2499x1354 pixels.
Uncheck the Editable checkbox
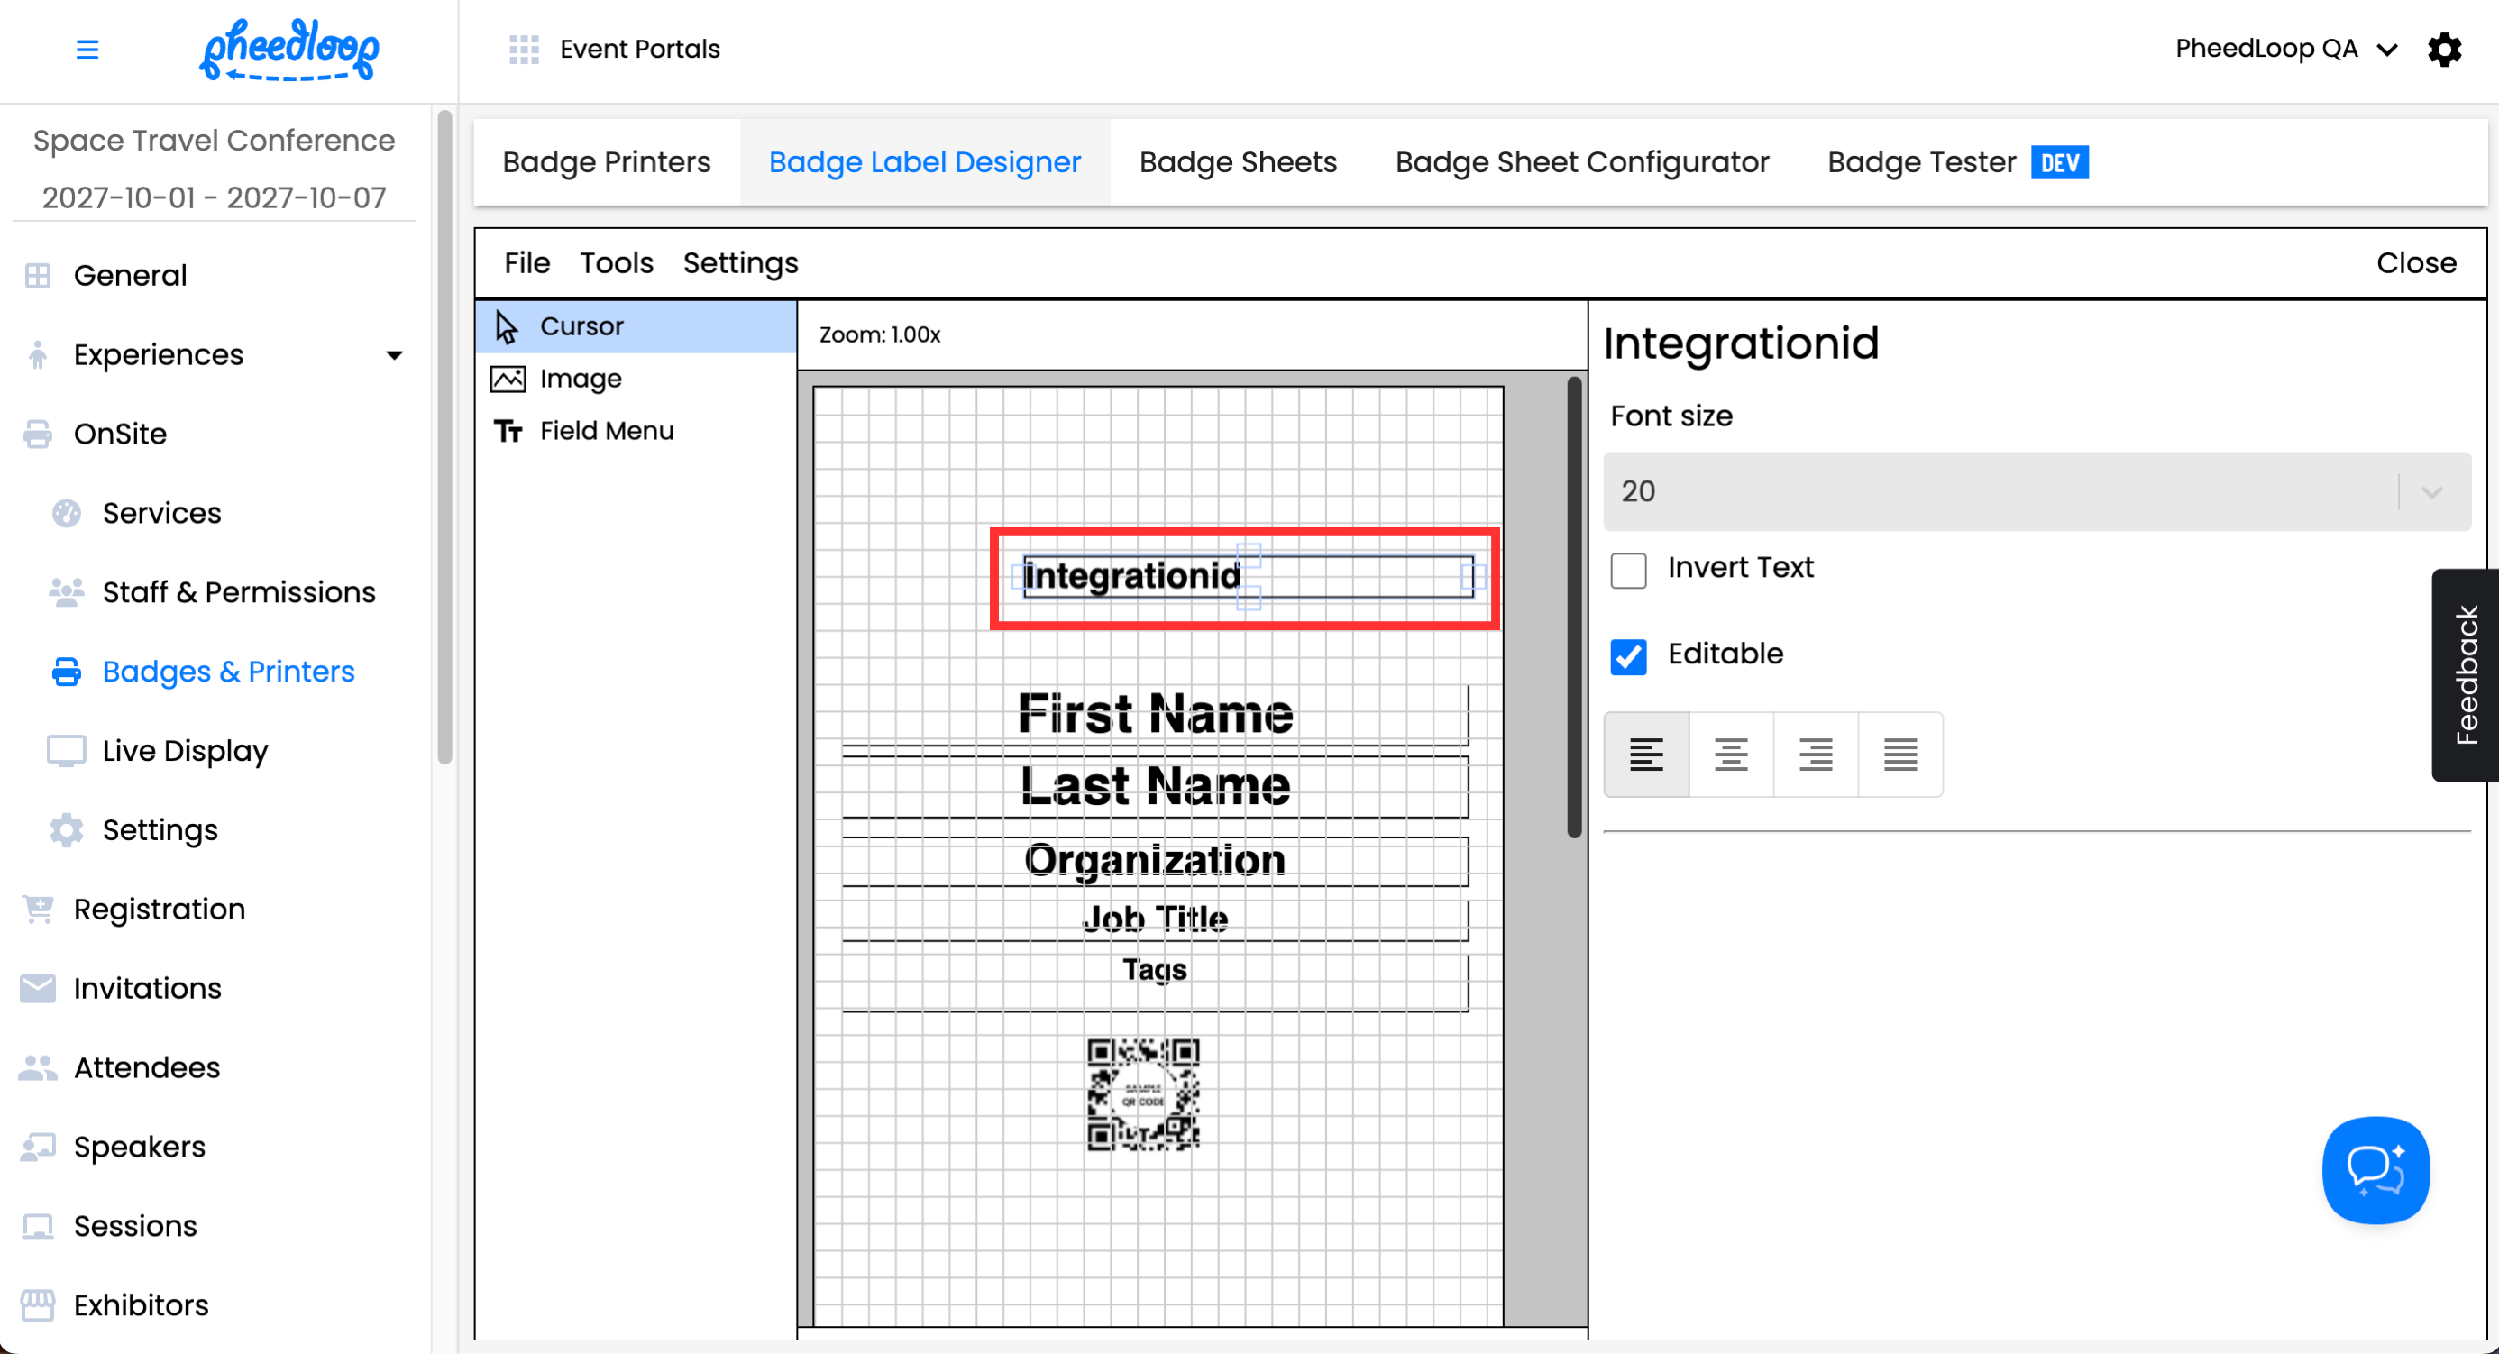click(x=1628, y=656)
